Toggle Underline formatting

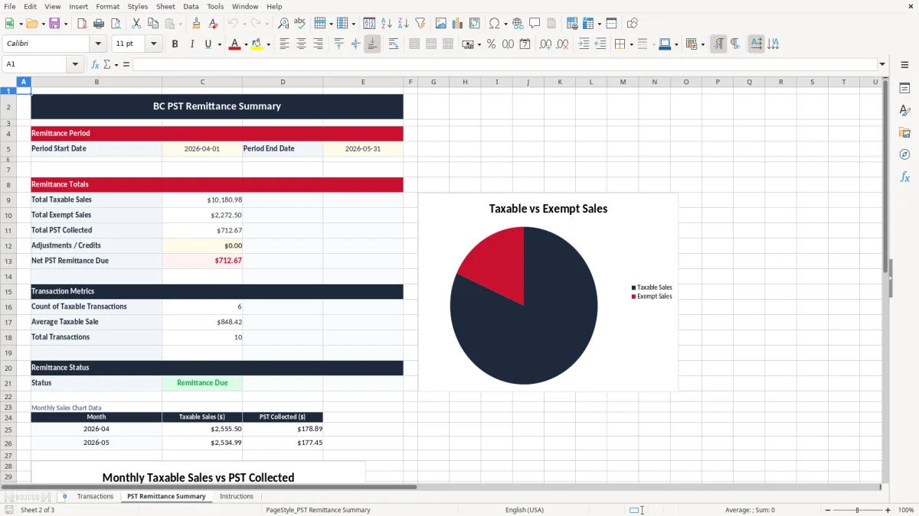click(208, 44)
